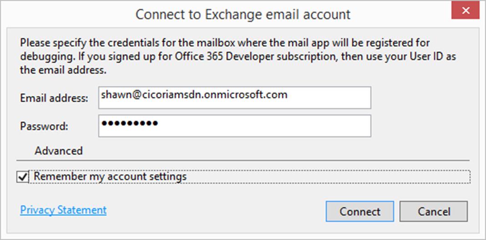Close the Connect to Exchange dialog
Image resolution: width=486 pixels, height=240 pixels.
click(x=466, y=11)
